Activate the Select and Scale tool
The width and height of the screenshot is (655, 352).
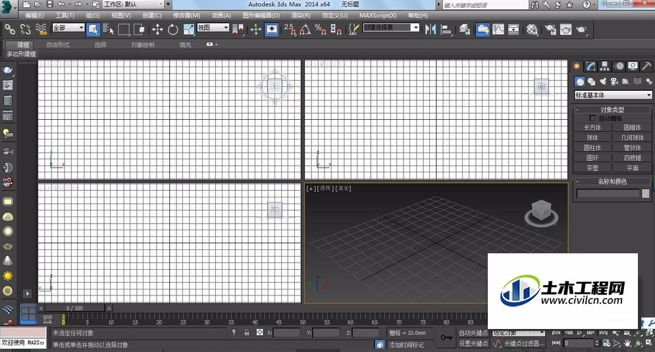[x=188, y=29]
